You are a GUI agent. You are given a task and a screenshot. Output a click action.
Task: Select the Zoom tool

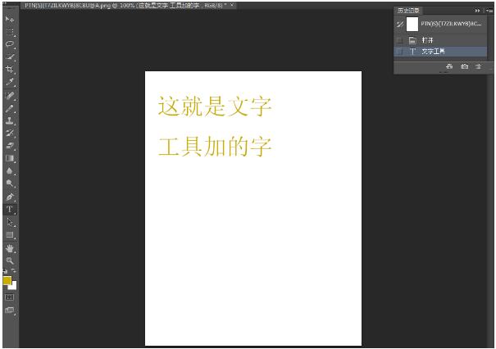point(10,261)
